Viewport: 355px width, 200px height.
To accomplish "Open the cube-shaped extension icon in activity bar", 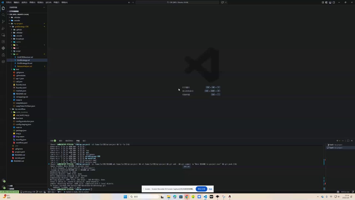I will [x=3, y=62].
